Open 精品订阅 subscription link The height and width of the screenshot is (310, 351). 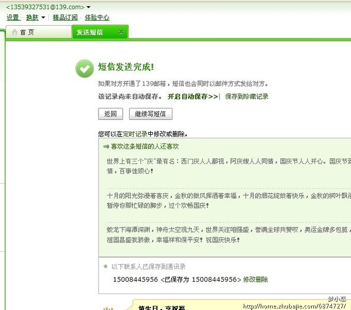pos(65,18)
